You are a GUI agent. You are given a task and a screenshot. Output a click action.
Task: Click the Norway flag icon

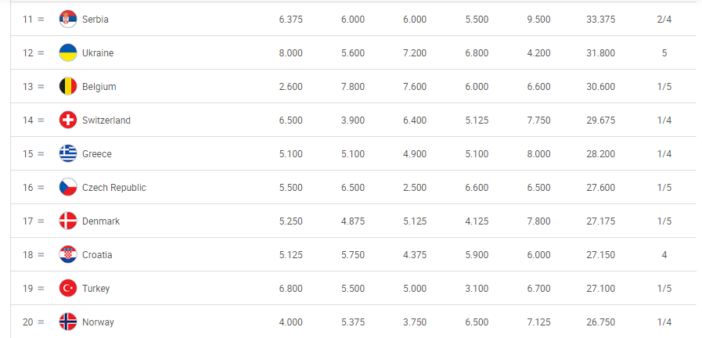[68, 322]
